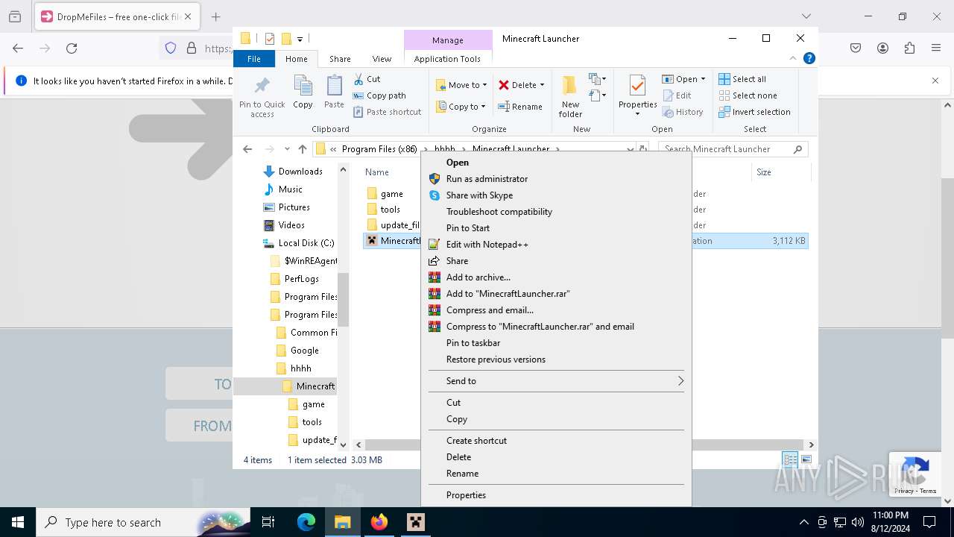The width and height of the screenshot is (954, 537).
Task: Click Select none in ribbon
Action: tap(748, 95)
